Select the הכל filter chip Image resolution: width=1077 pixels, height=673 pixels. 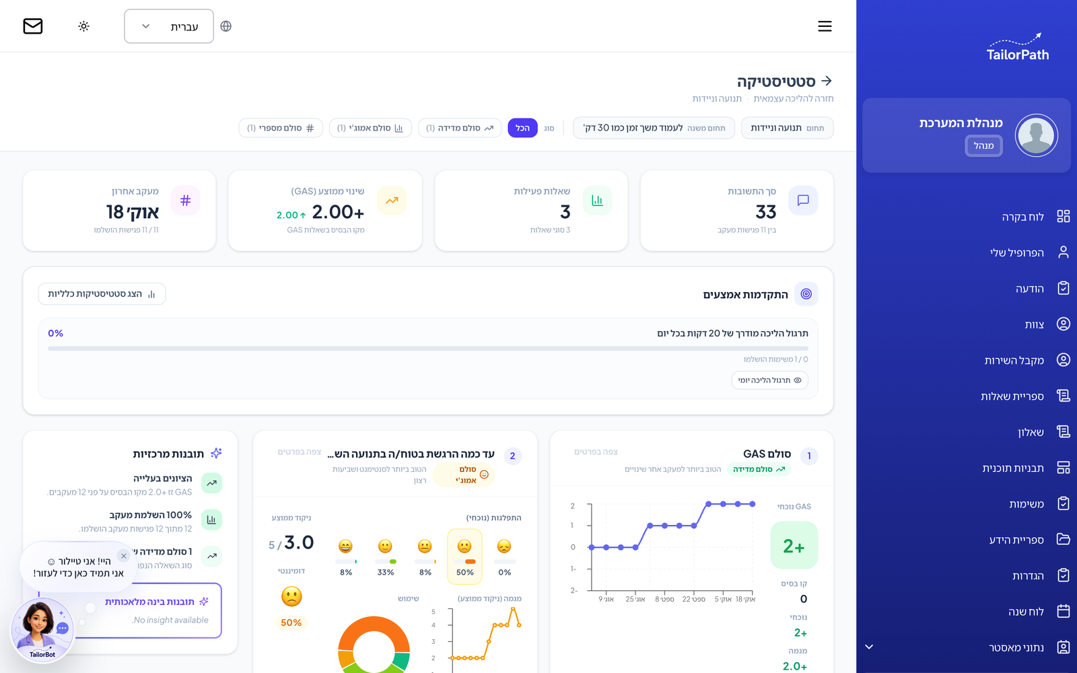pos(522,128)
